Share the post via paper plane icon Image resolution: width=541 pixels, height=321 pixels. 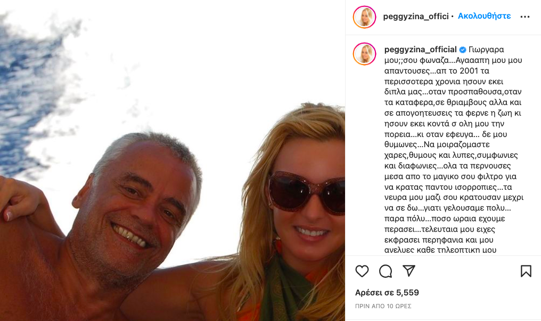pos(409,271)
